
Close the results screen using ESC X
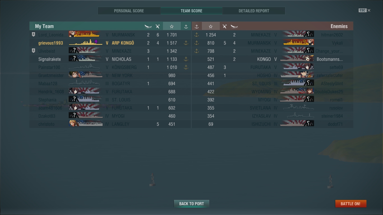364,10
